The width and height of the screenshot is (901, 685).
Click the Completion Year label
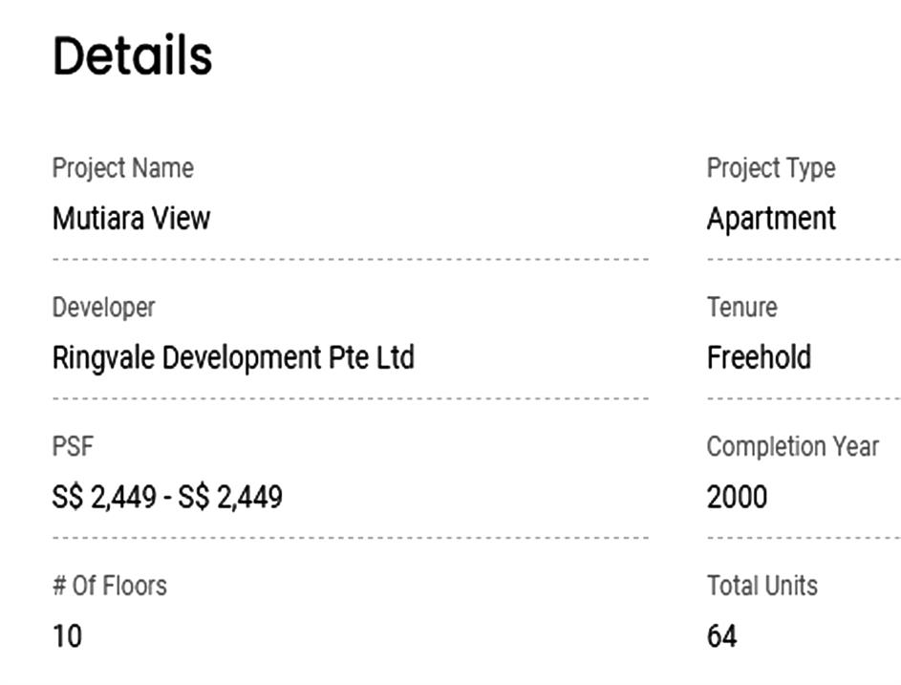click(x=792, y=446)
